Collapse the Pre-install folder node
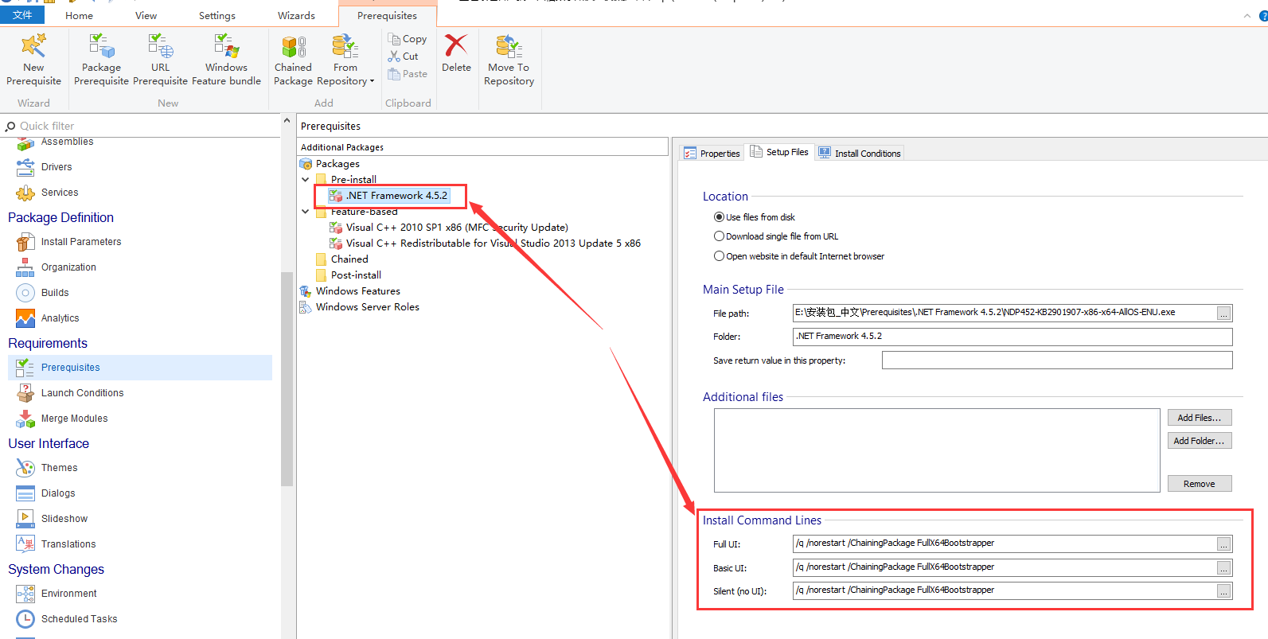The height and width of the screenshot is (639, 1268). [x=306, y=180]
